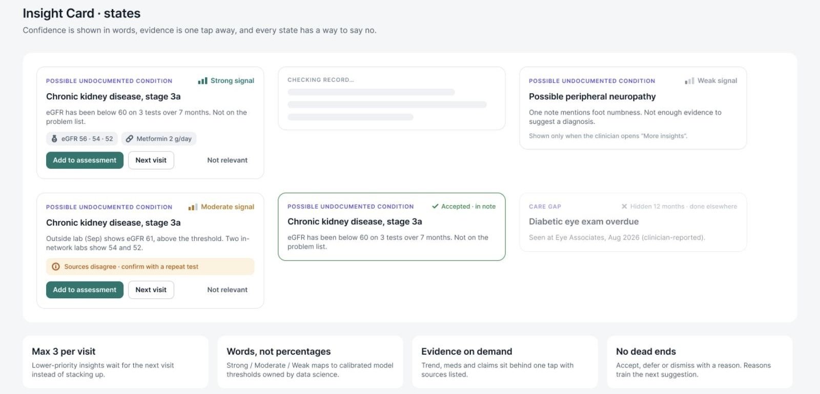Click the Sources disagree warning banner
The height and width of the screenshot is (394, 820).
coord(150,267)
